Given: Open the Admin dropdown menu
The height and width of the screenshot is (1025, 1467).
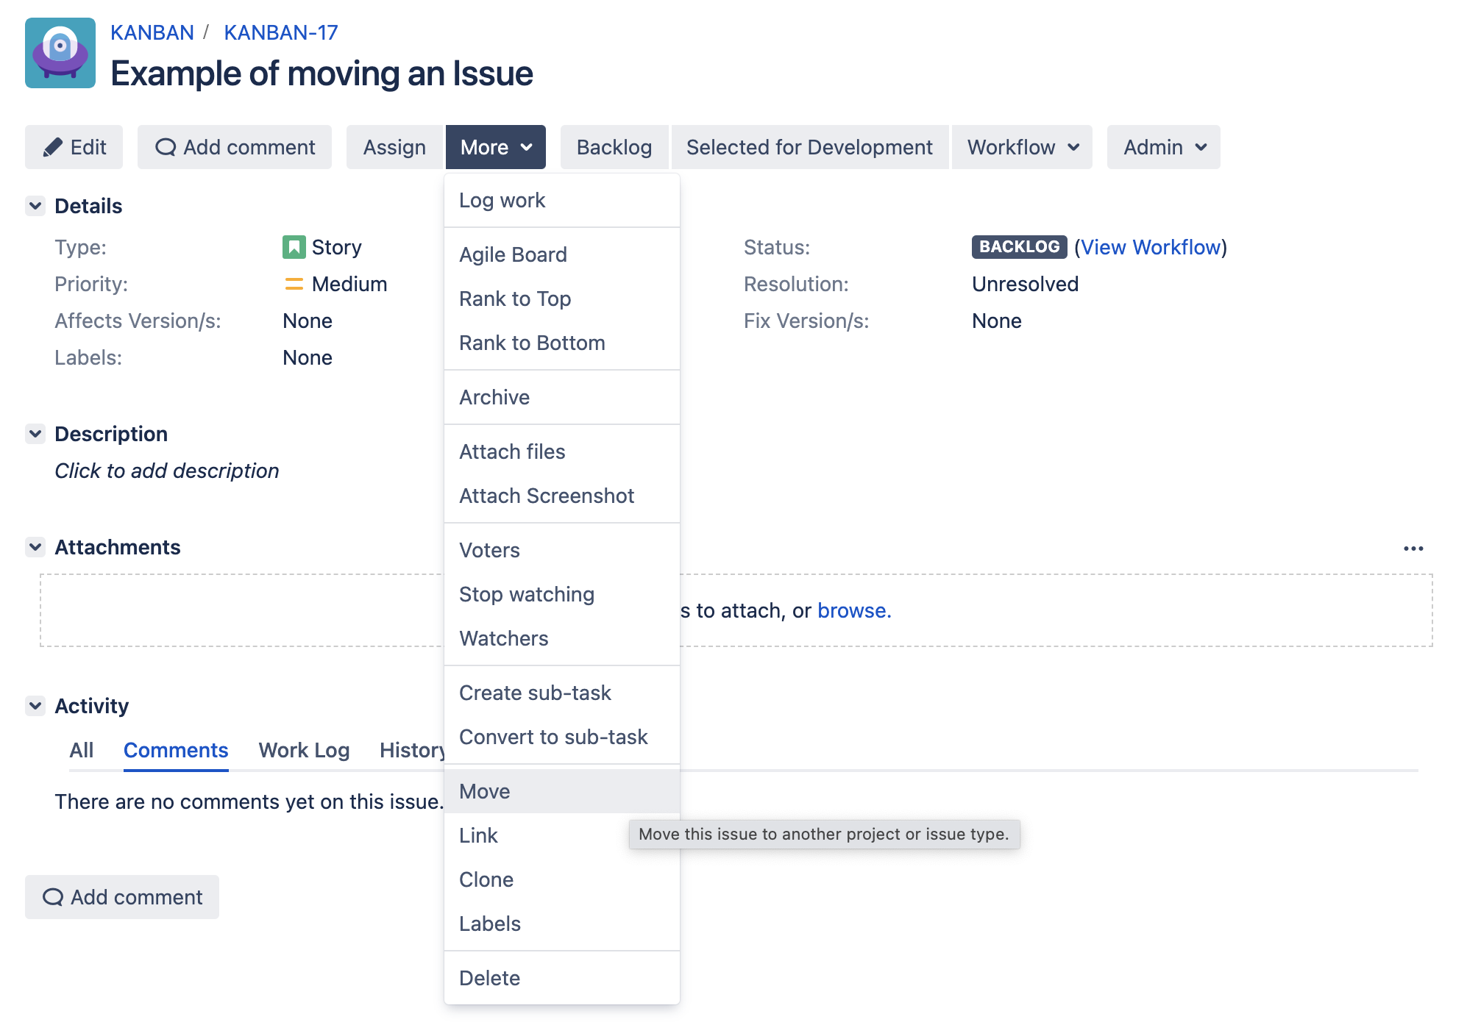Looking at the screenshot, I should tap(1163, 147).
